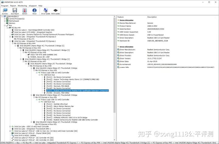Image resolution: width=219 pixels, height=144 pixels.
Task: Select Port7 ASMedia ASM1051 USB to SATA Bridge
Action: tap(67, 118)
